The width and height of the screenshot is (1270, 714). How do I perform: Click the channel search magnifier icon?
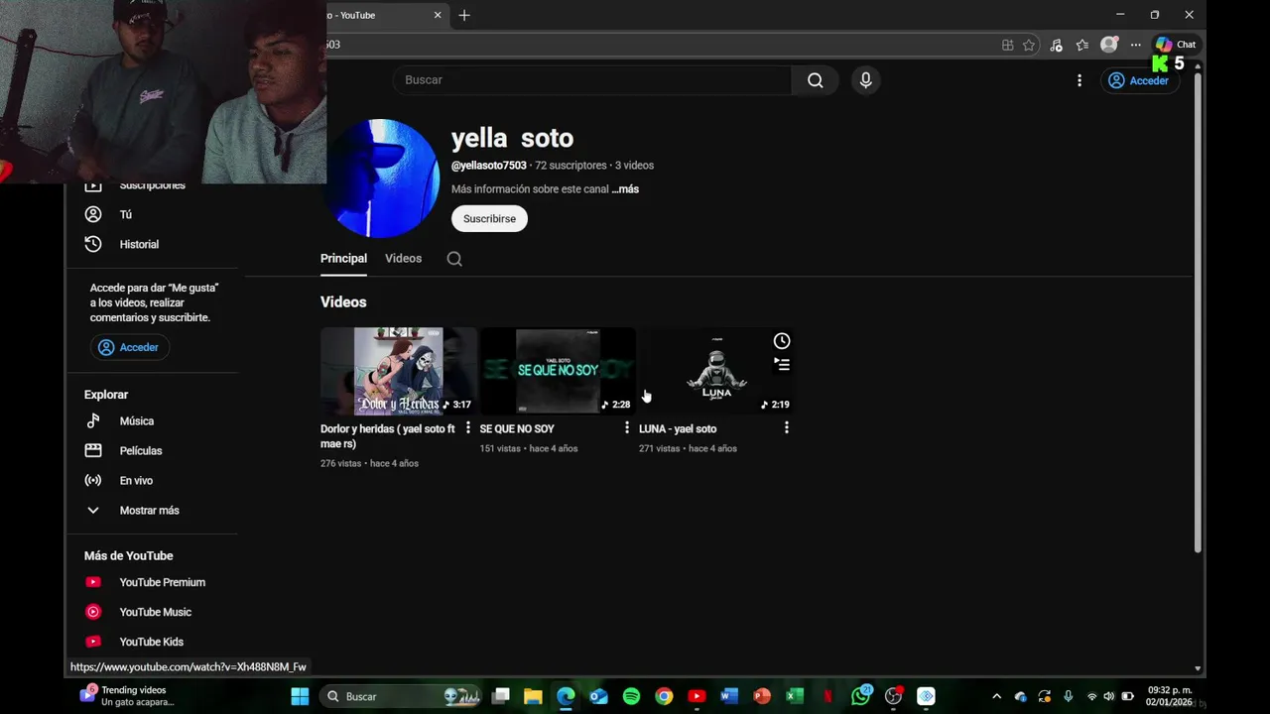pos(454,259)
